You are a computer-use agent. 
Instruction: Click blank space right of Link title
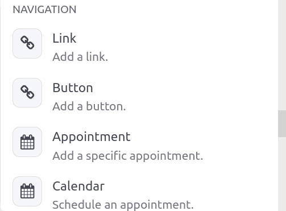point(171,38)
